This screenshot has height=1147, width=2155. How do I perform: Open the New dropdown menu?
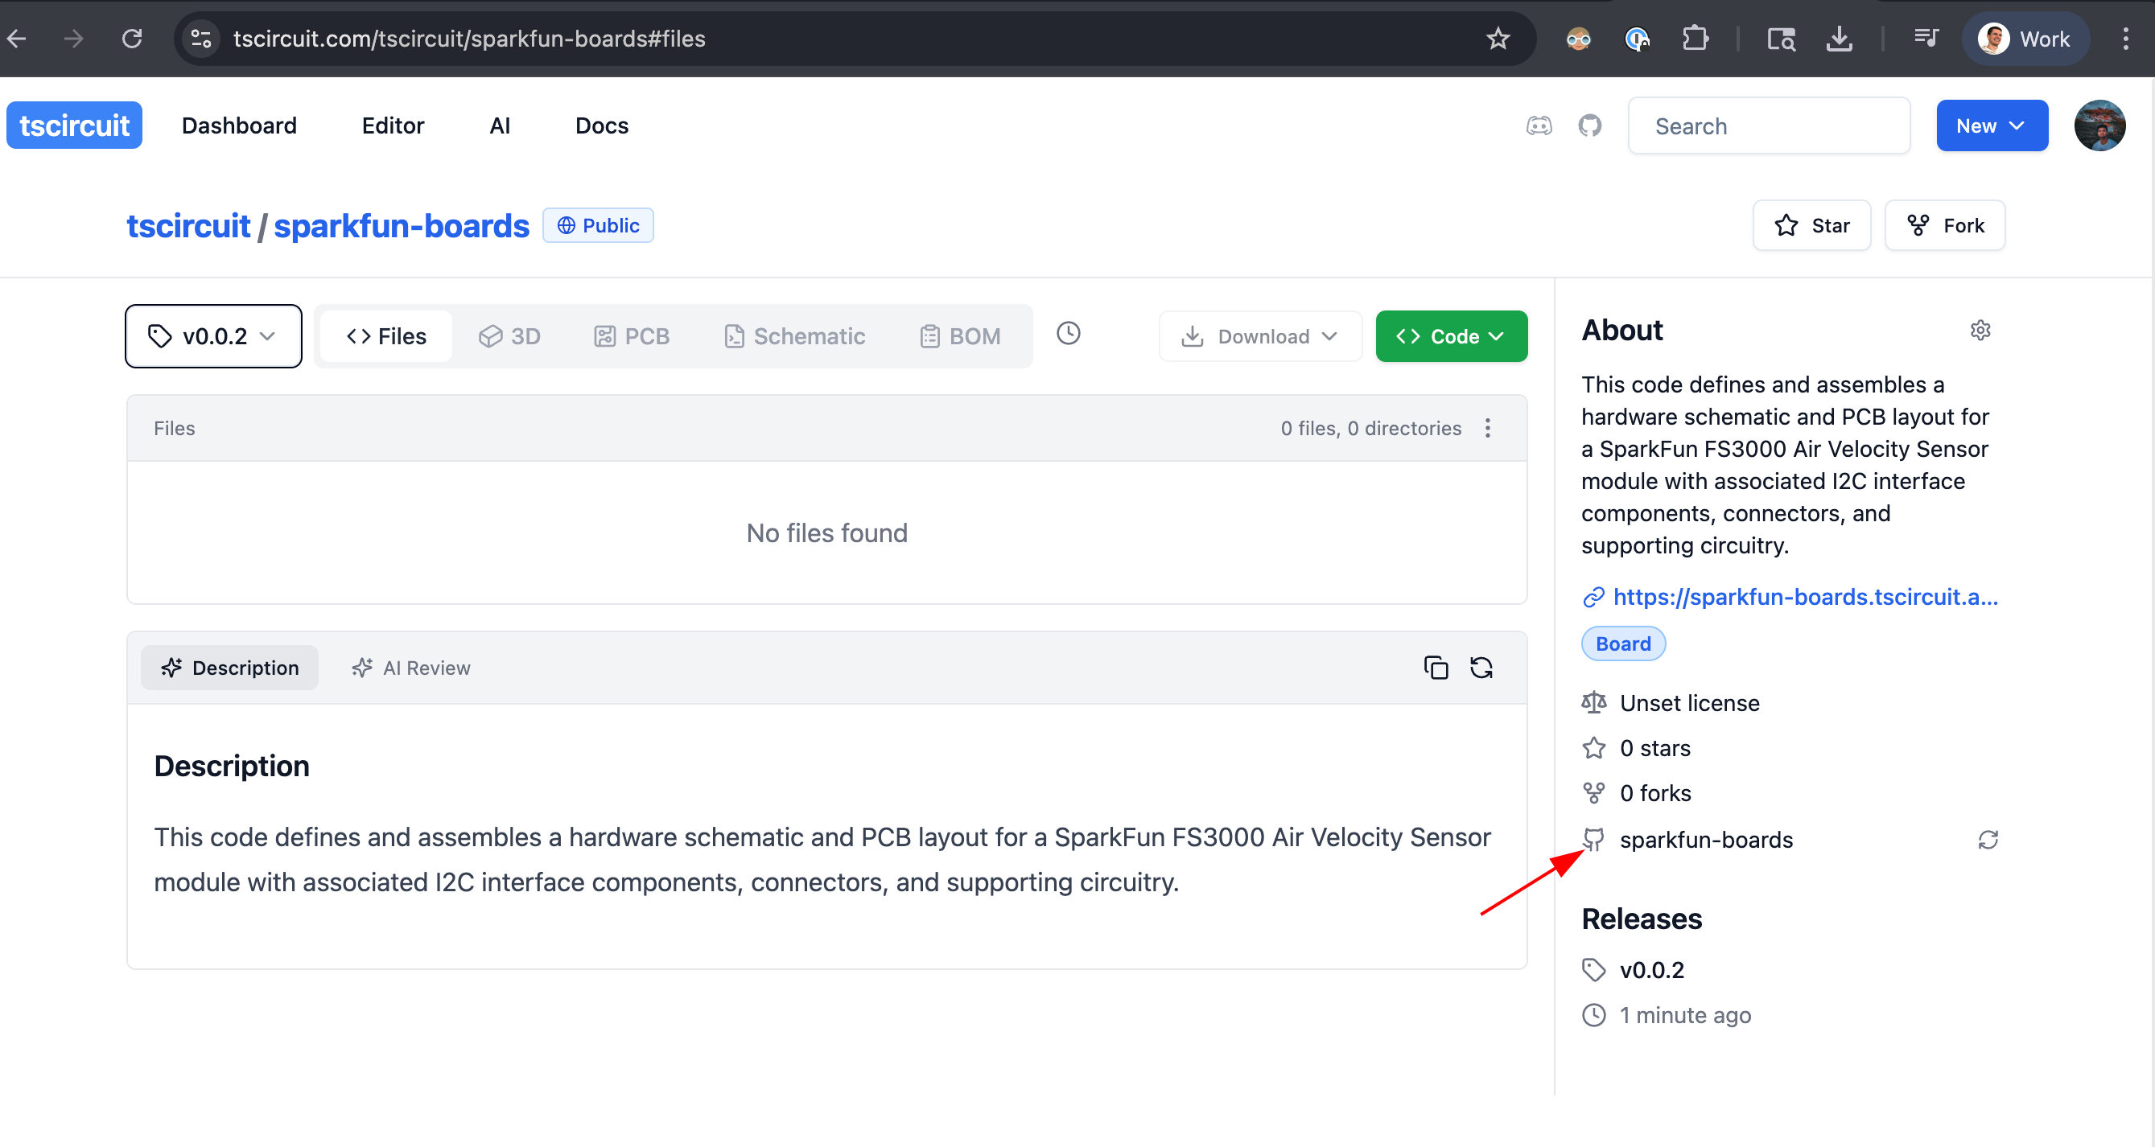click(1991, 125)
